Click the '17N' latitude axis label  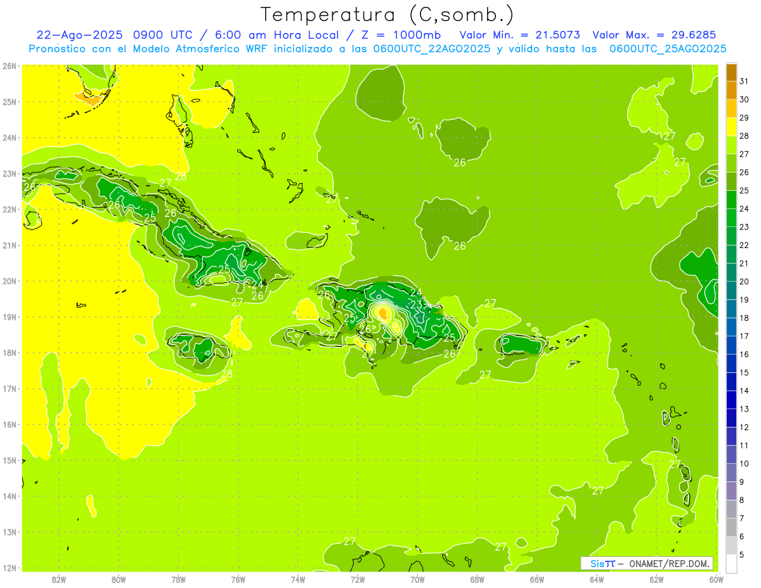(10, 389)
